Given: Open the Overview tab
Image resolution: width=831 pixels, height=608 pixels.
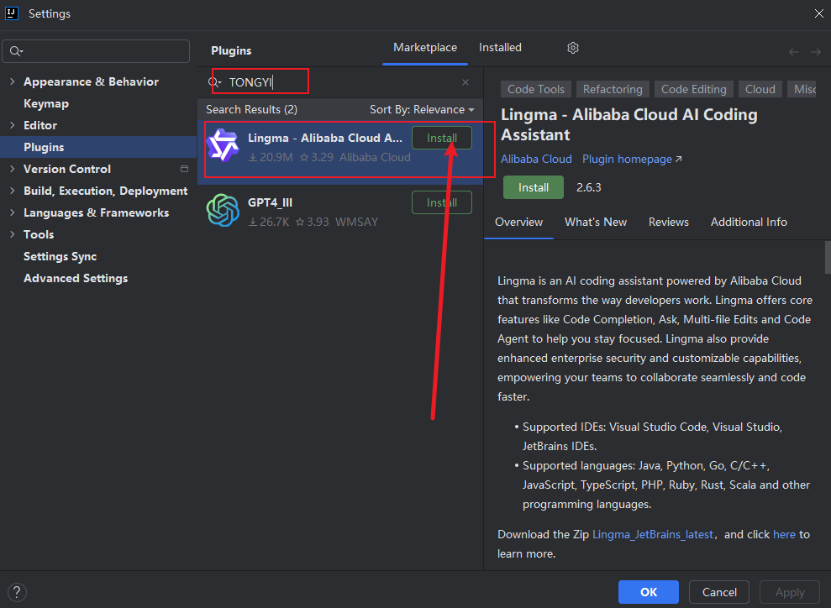Looking at the screenshot, I should click(518, 222).
